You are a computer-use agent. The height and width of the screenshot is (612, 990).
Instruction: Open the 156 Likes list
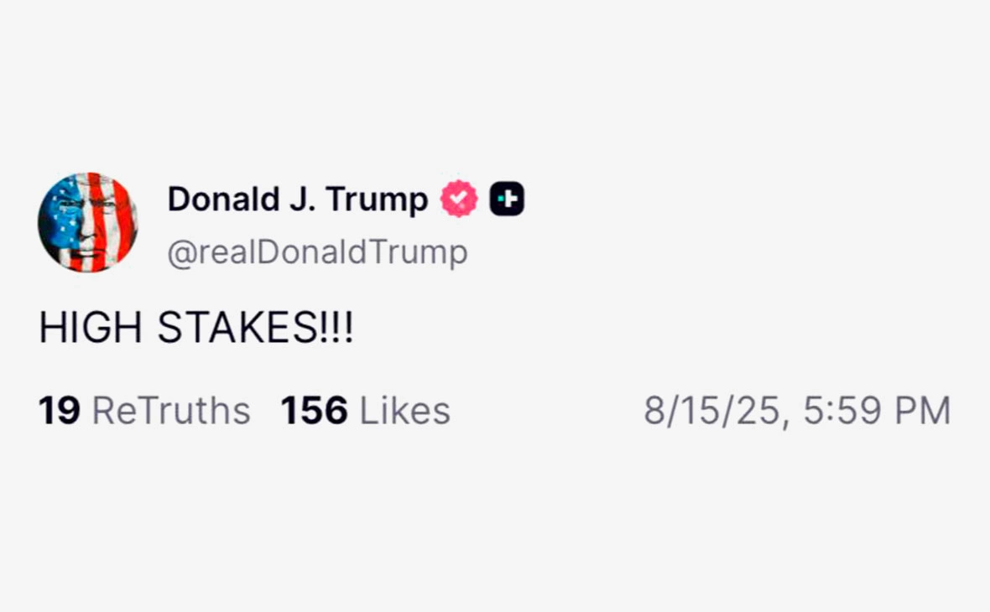365,411
